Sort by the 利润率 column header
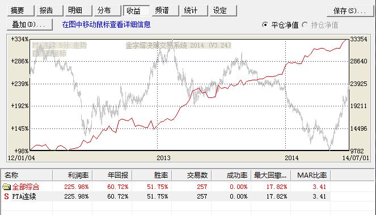Image resolution: width=376 pixels, height=215 pixels. tap(73, 175)
